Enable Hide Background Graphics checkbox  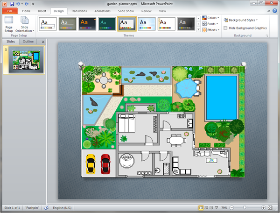(x=226, y=28)
